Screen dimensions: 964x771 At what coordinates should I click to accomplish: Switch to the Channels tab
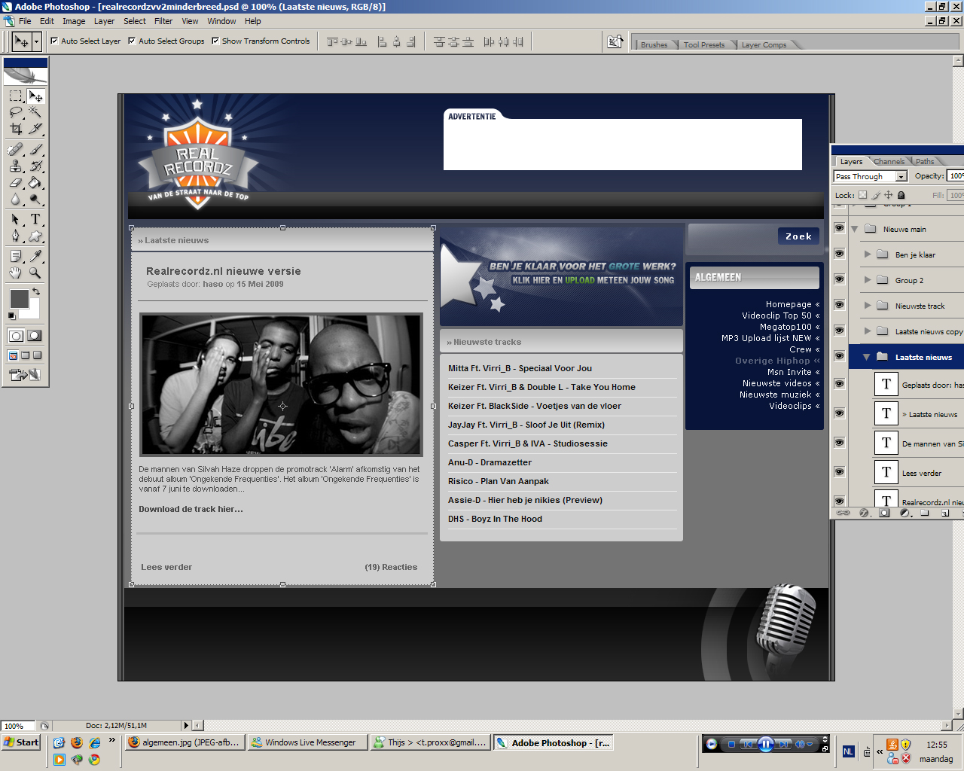[x=889, y=161]
